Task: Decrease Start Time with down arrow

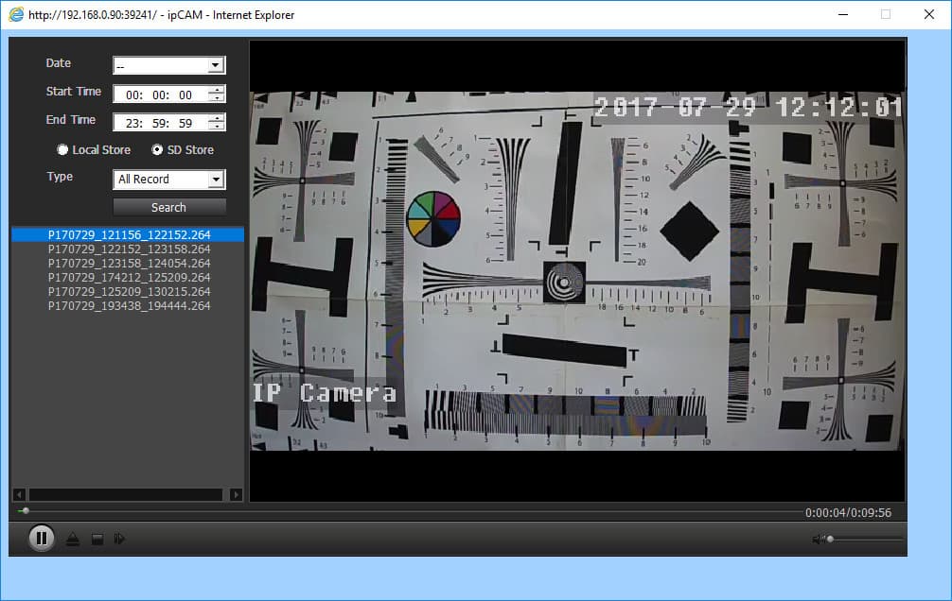Action: (x=217, y=97)
